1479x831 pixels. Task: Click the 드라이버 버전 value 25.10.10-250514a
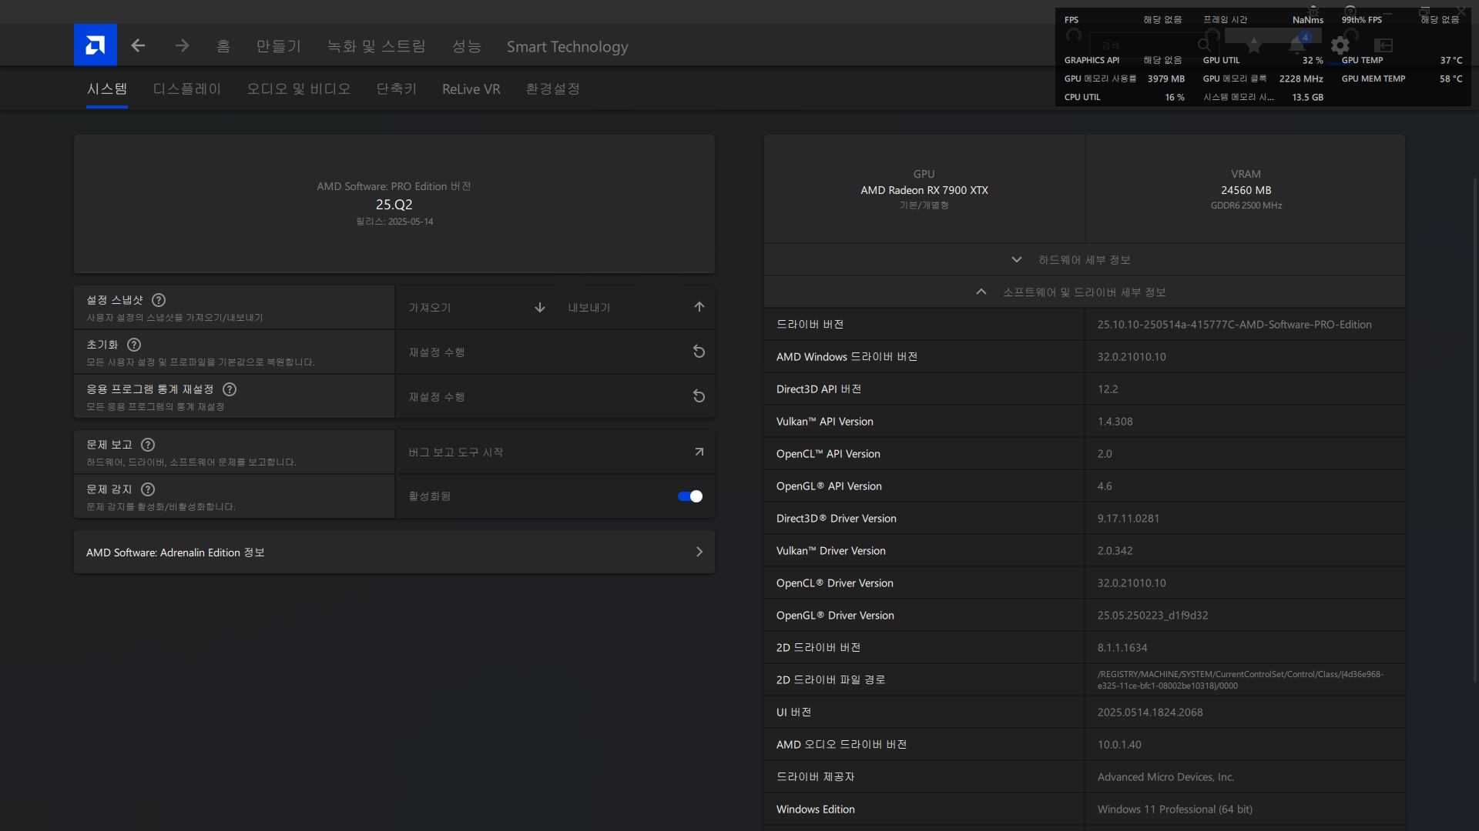point(1235,325)
